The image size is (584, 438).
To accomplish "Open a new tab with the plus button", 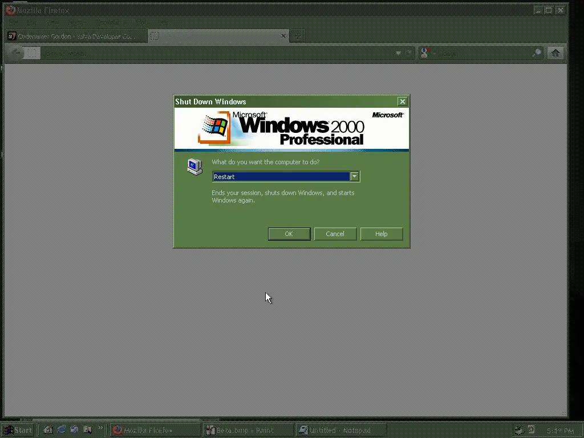I will point(297,36).
